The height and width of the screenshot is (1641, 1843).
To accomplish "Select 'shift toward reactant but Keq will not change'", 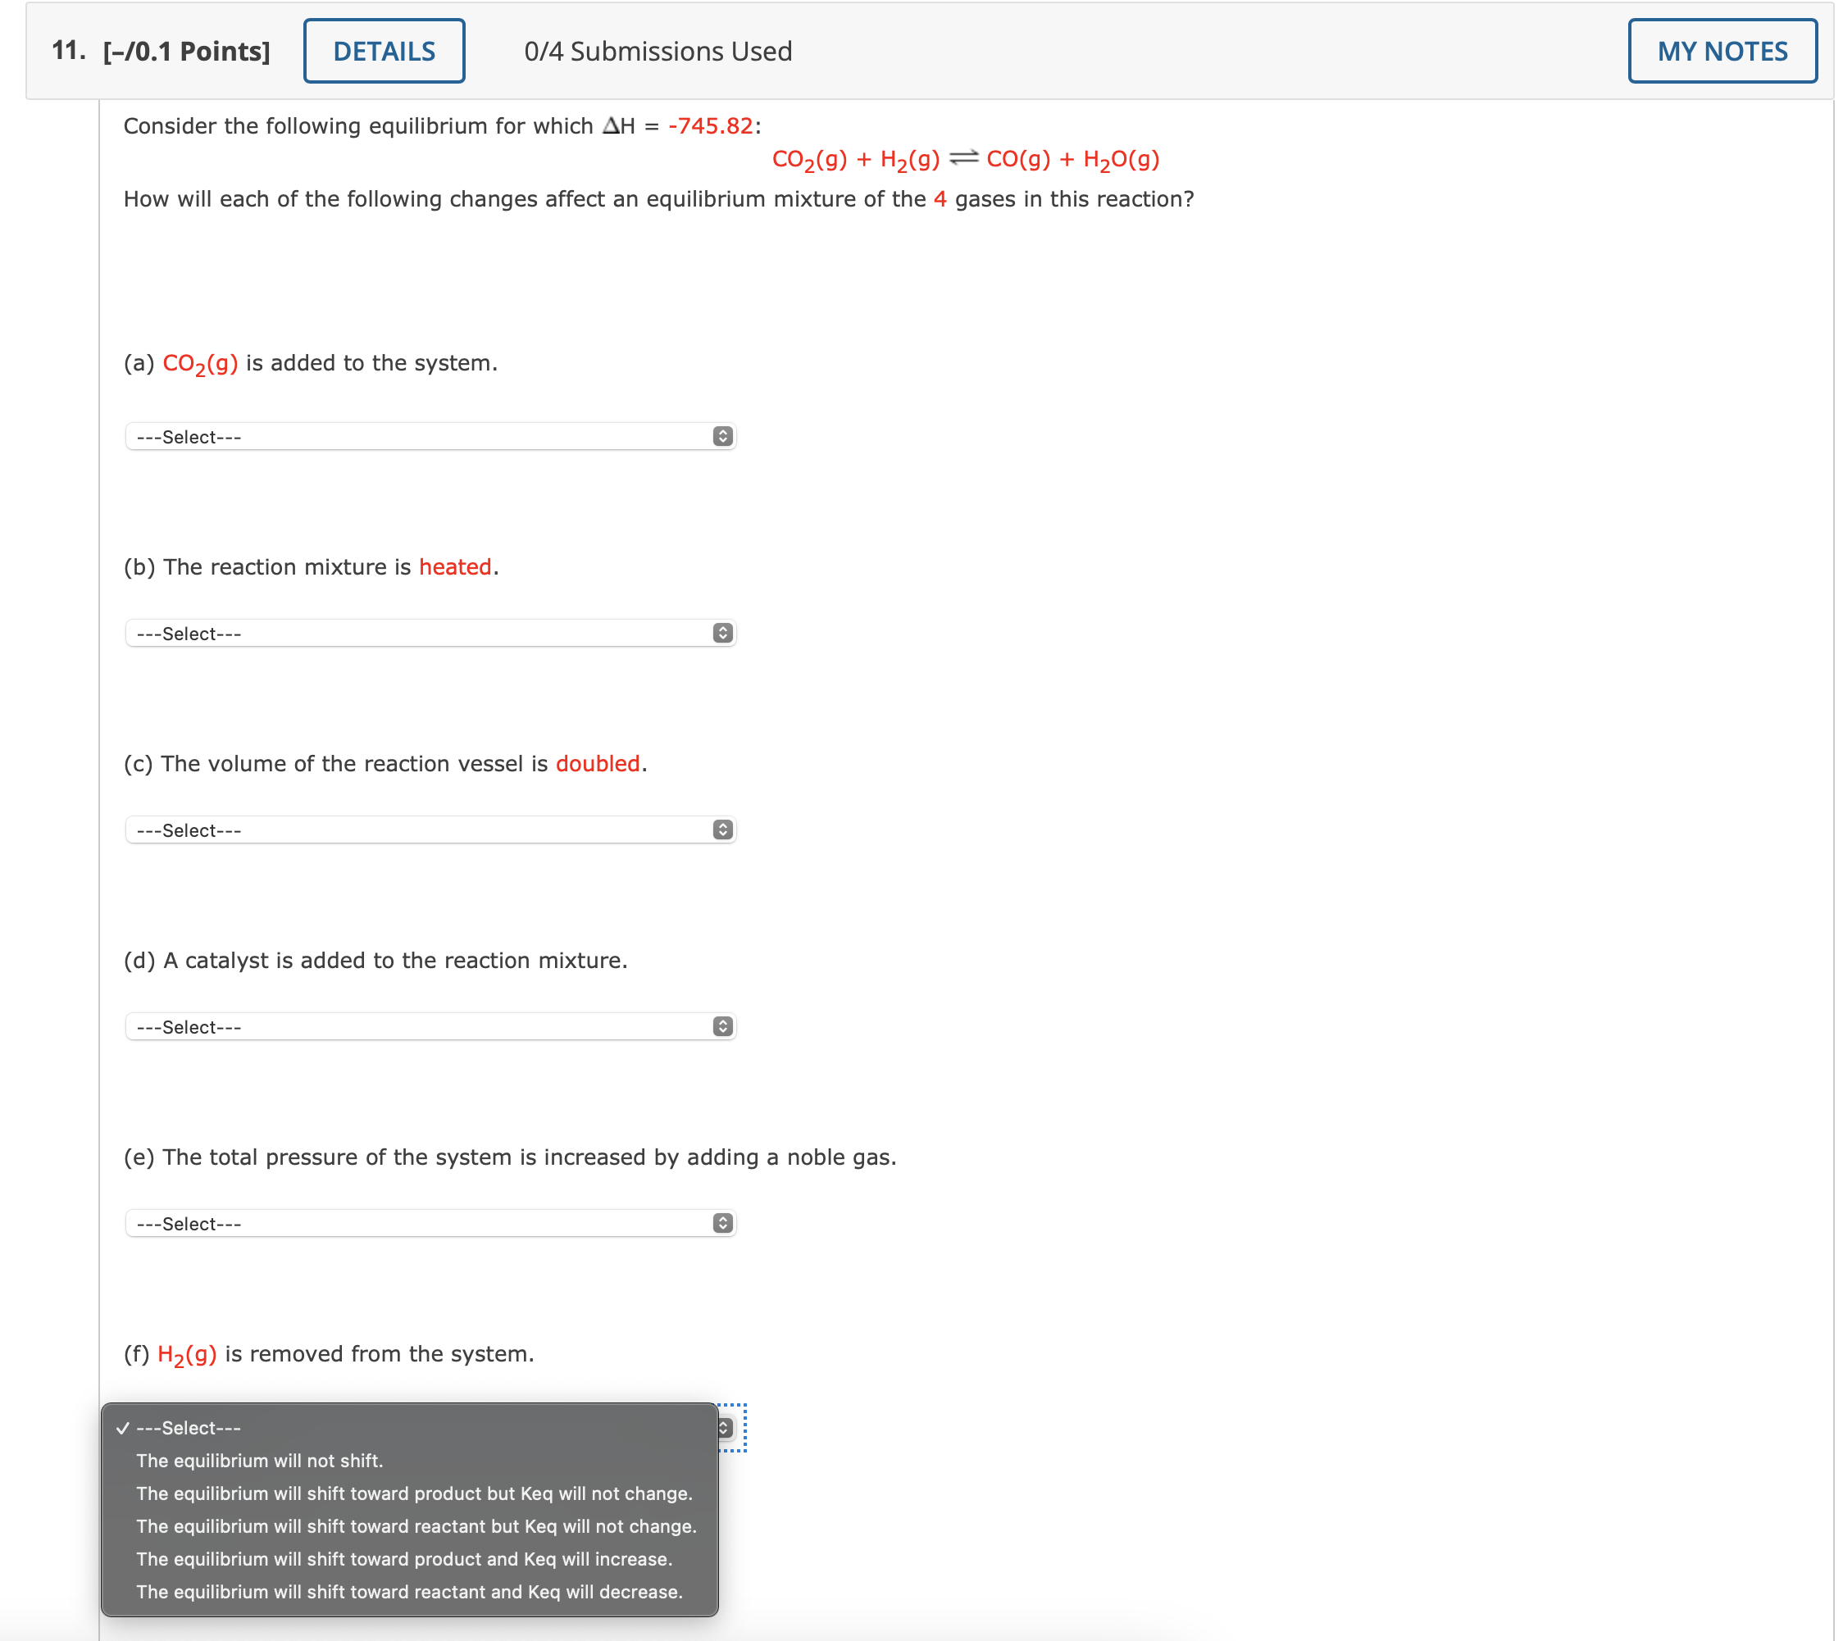I will (x=410, y=1525).
